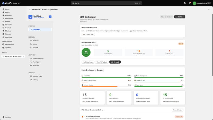The image size is (213, 120).
Task: Click the Issues warning icon in SEO Tools
Action: pyautogui.click(x=31, y=44)
